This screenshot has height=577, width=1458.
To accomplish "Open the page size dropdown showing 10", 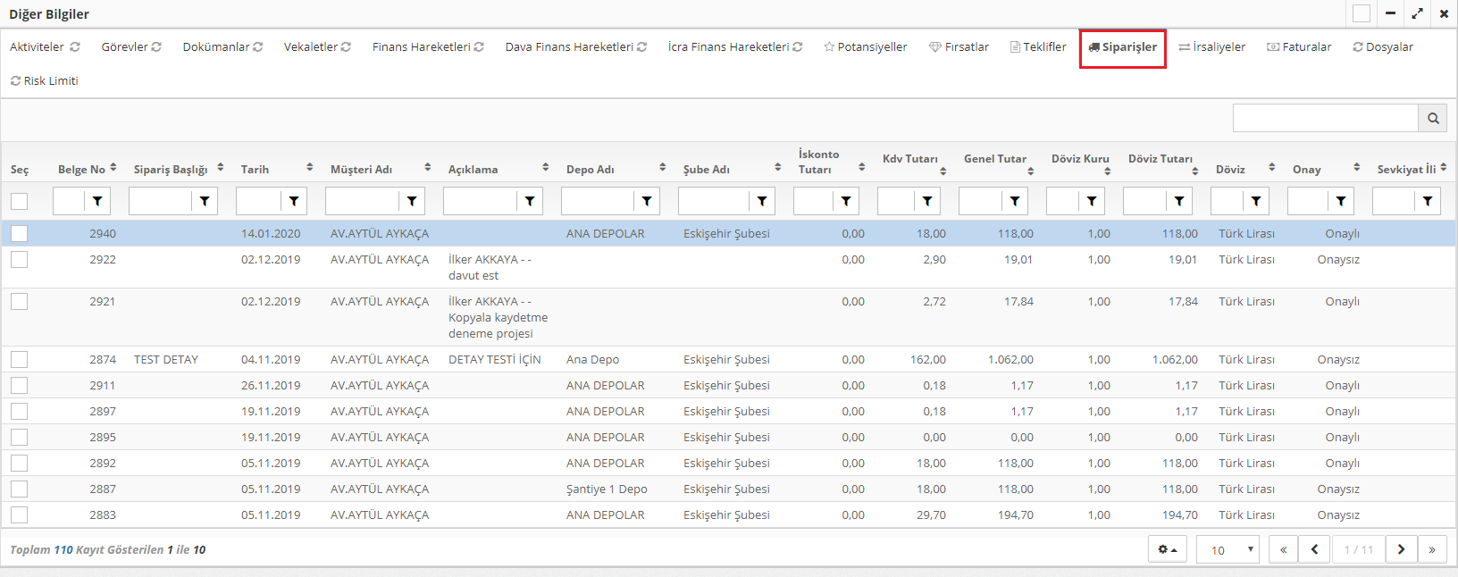I will [x=1228, y=549].
